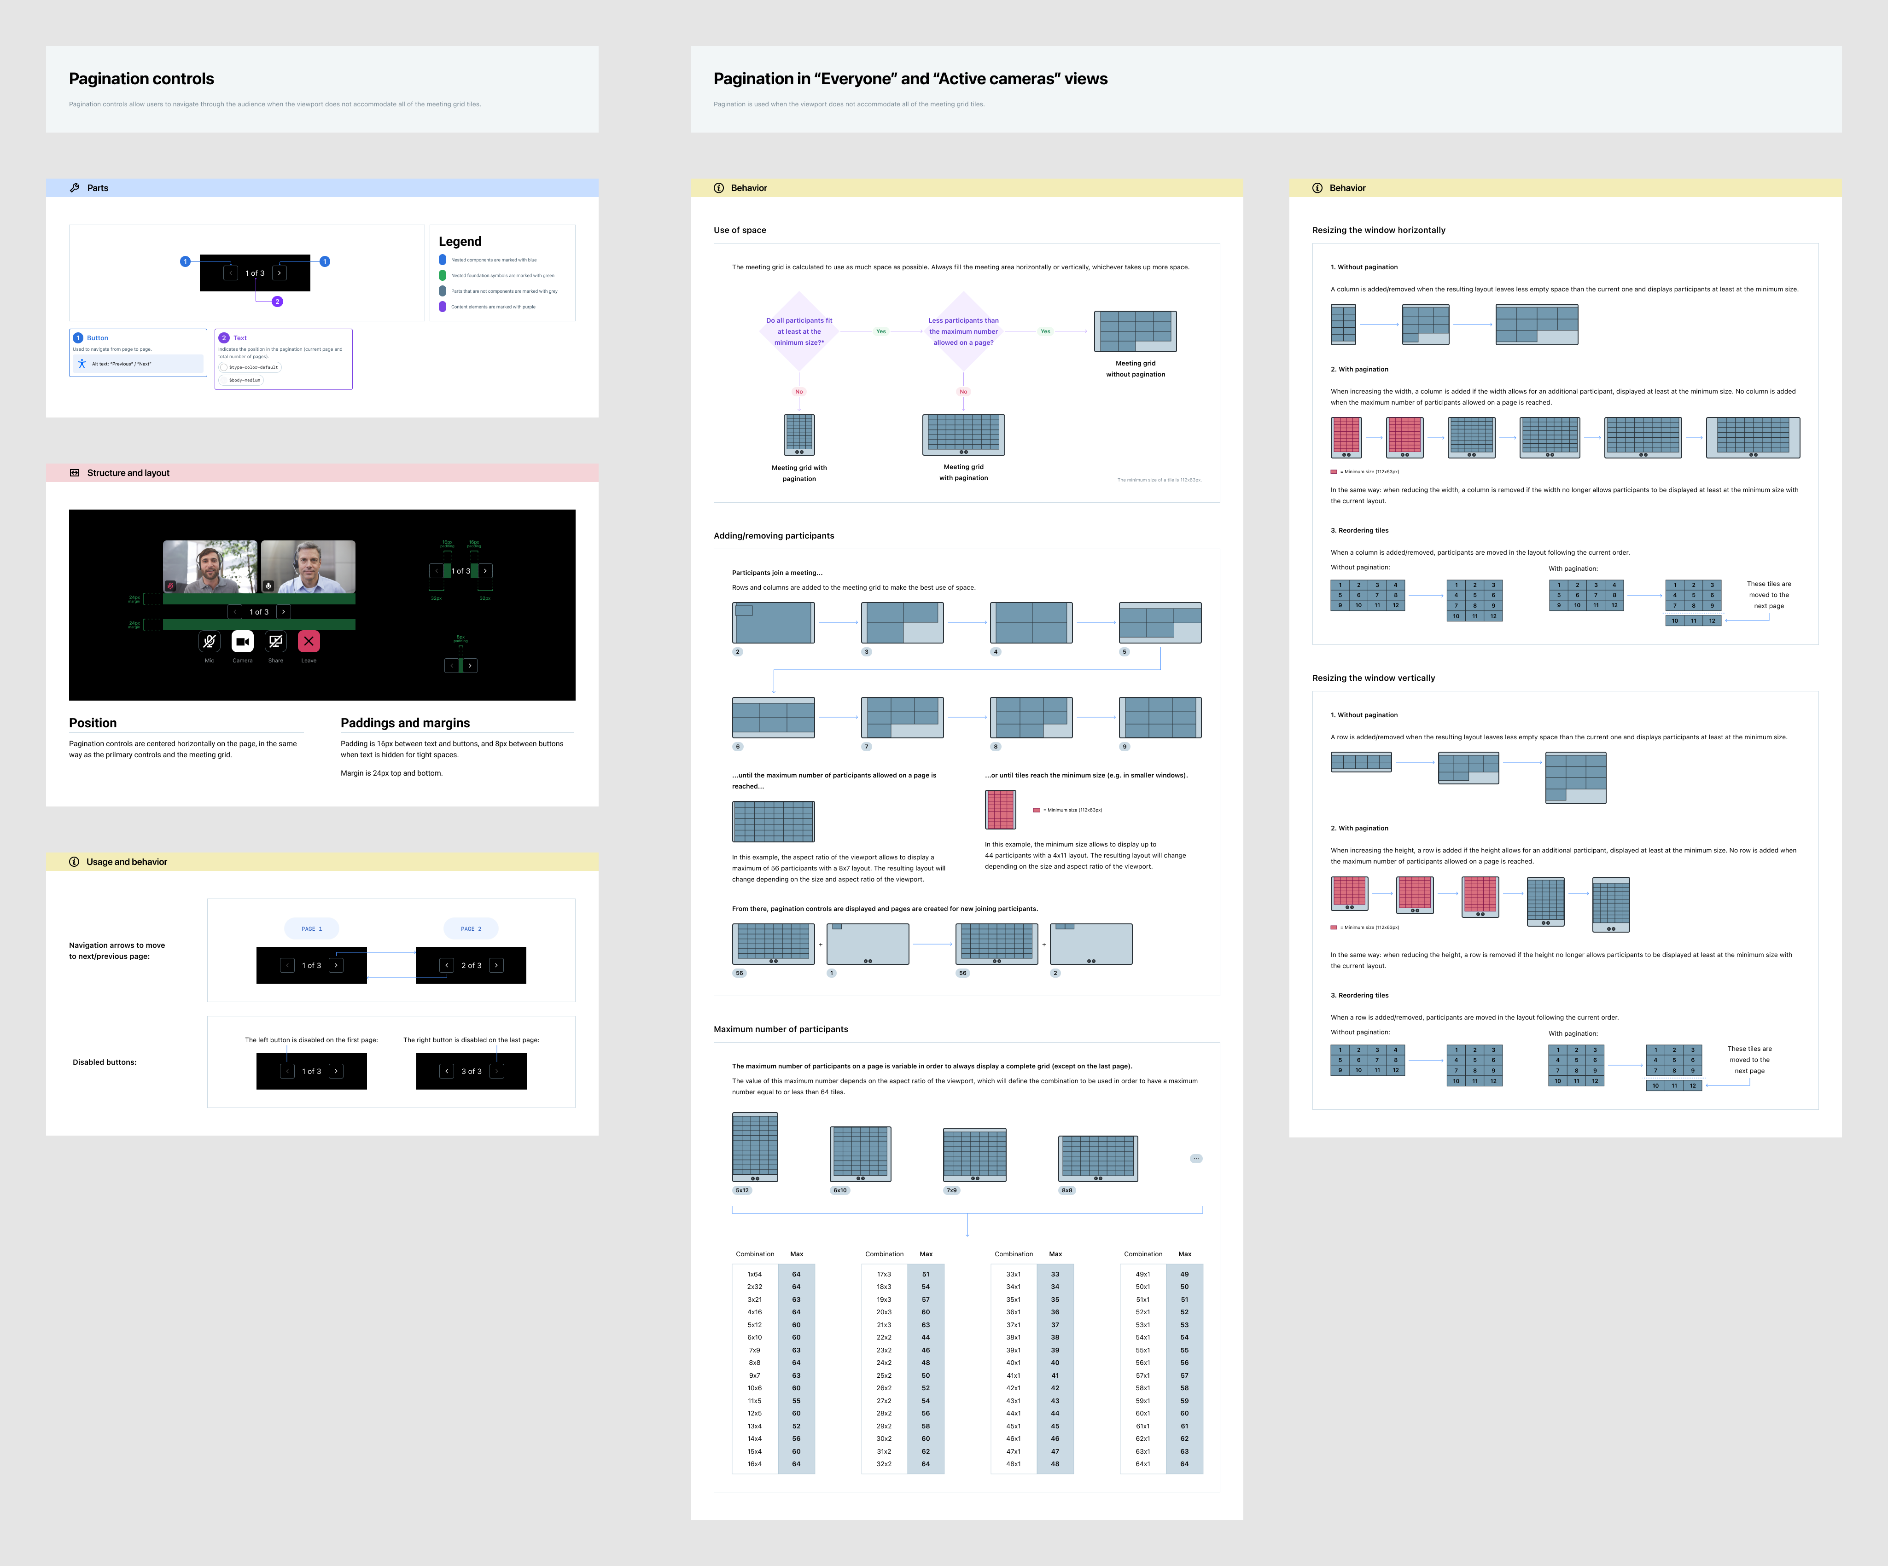Click next arrow below the two video tiles

point(283,612)
